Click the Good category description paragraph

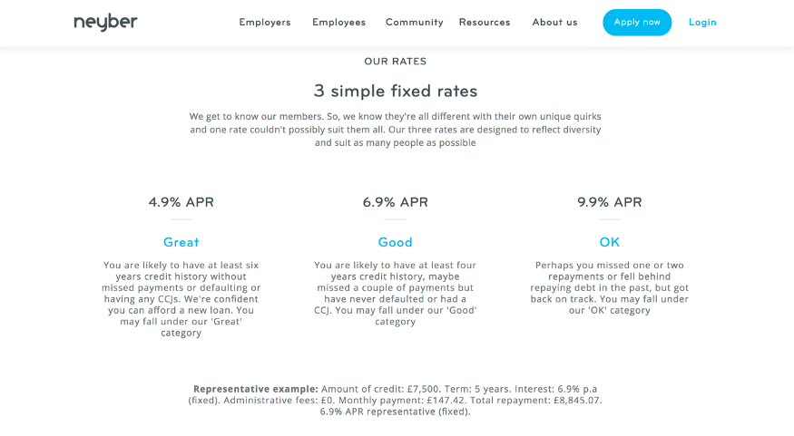coord(396,294)
